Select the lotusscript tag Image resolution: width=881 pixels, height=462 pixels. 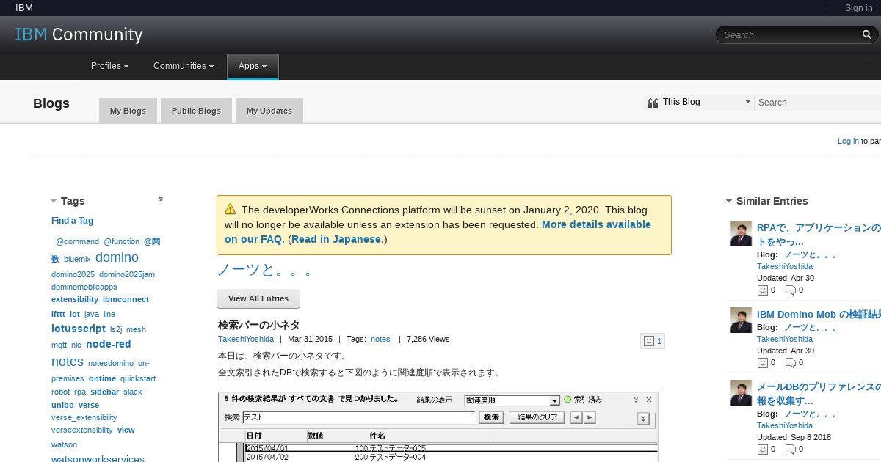tap(79, 329)
